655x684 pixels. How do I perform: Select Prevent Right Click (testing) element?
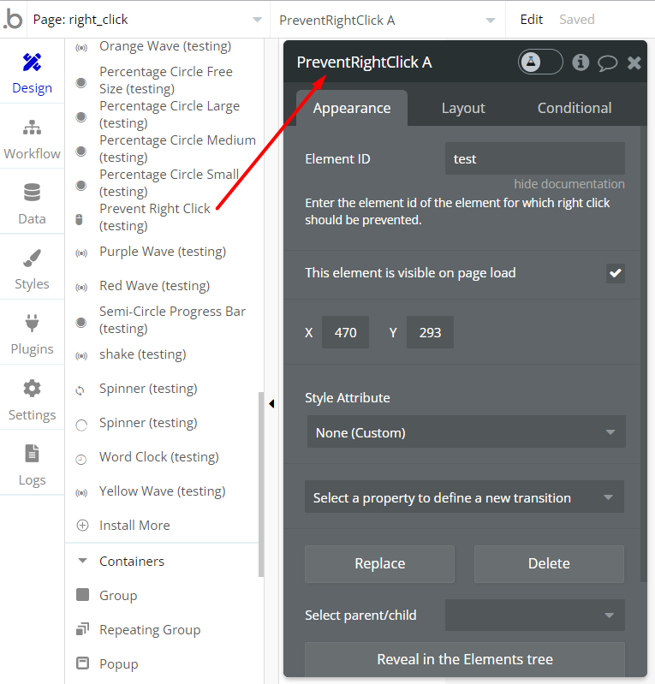click(154, 217)
